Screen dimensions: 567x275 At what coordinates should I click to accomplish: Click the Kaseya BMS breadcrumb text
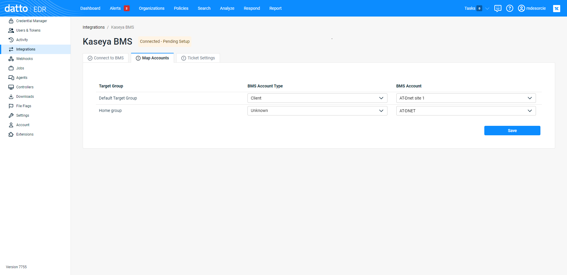click(123, 27)
